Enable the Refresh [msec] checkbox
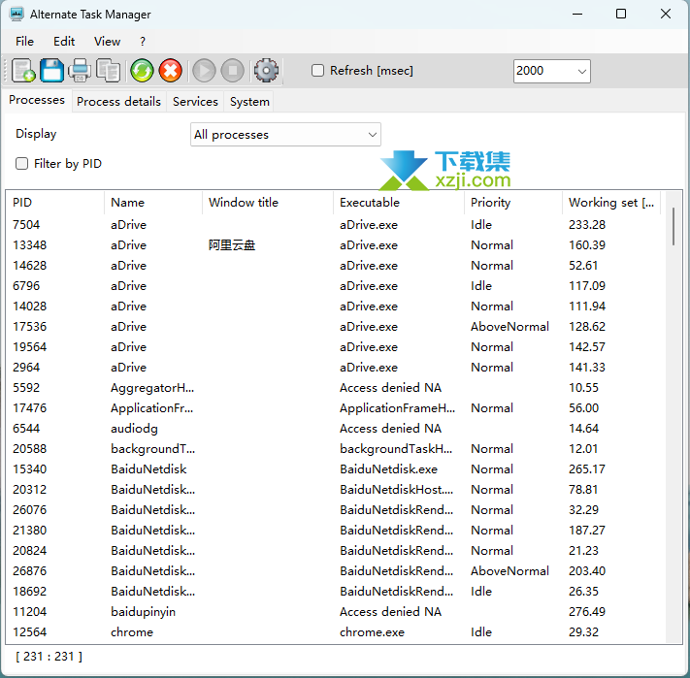690x678 pixels. pos(317,71)
